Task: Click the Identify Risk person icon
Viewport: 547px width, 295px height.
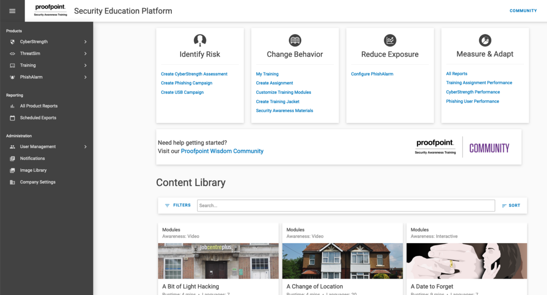Action: [200, 40]
